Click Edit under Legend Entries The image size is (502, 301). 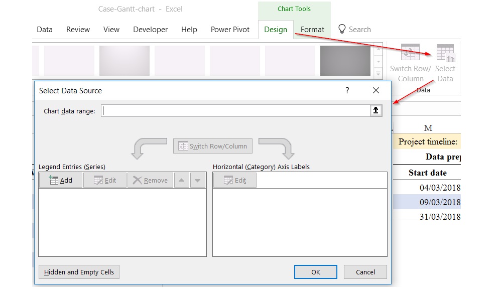[104, 181]
